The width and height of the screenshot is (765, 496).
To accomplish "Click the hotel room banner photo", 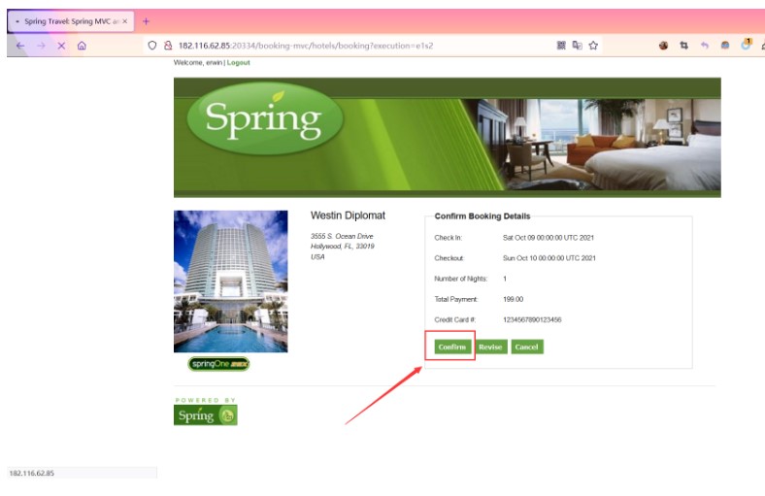I will [x=599, y=145].
